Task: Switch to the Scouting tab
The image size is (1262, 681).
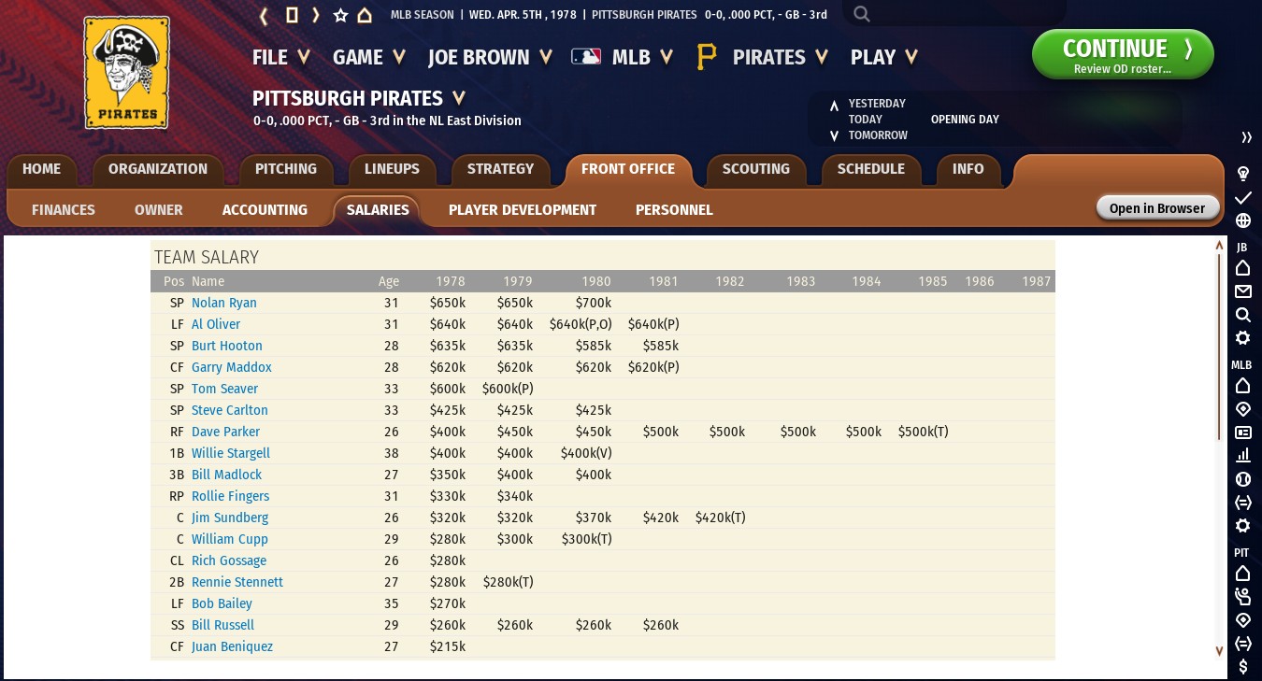Action: point(755,169)
